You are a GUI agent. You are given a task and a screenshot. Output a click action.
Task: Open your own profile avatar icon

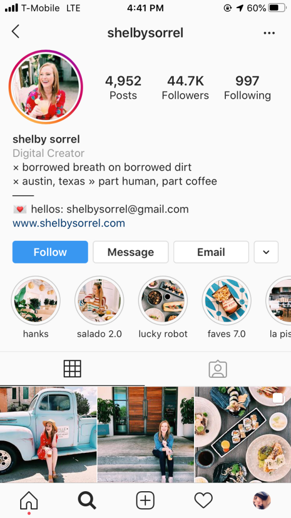(x=262, y=500)
